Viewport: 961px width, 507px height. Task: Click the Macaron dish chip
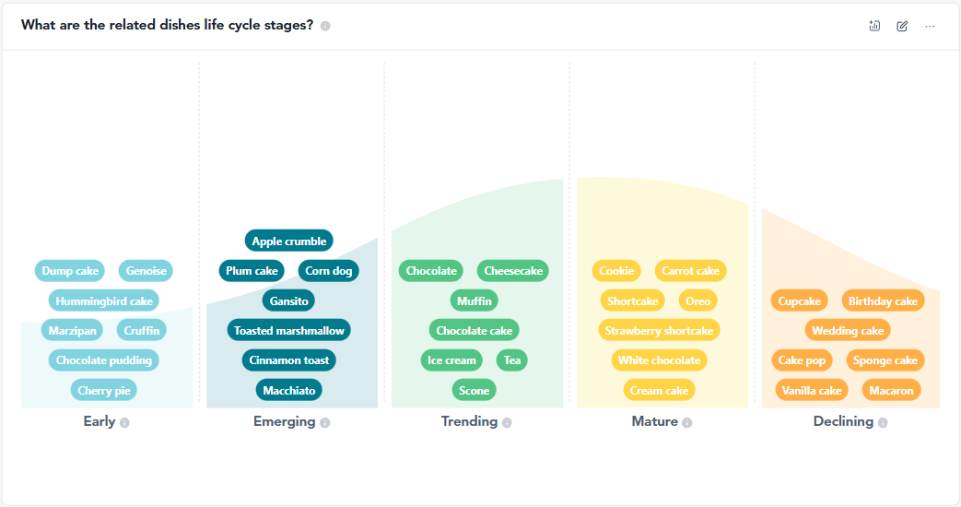click(892, 390)
